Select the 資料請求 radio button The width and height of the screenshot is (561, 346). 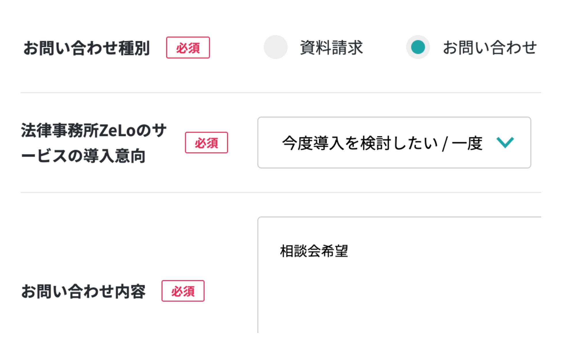275,47
